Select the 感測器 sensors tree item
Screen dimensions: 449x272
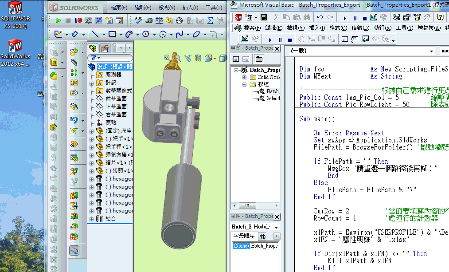[x=113, y=75]
